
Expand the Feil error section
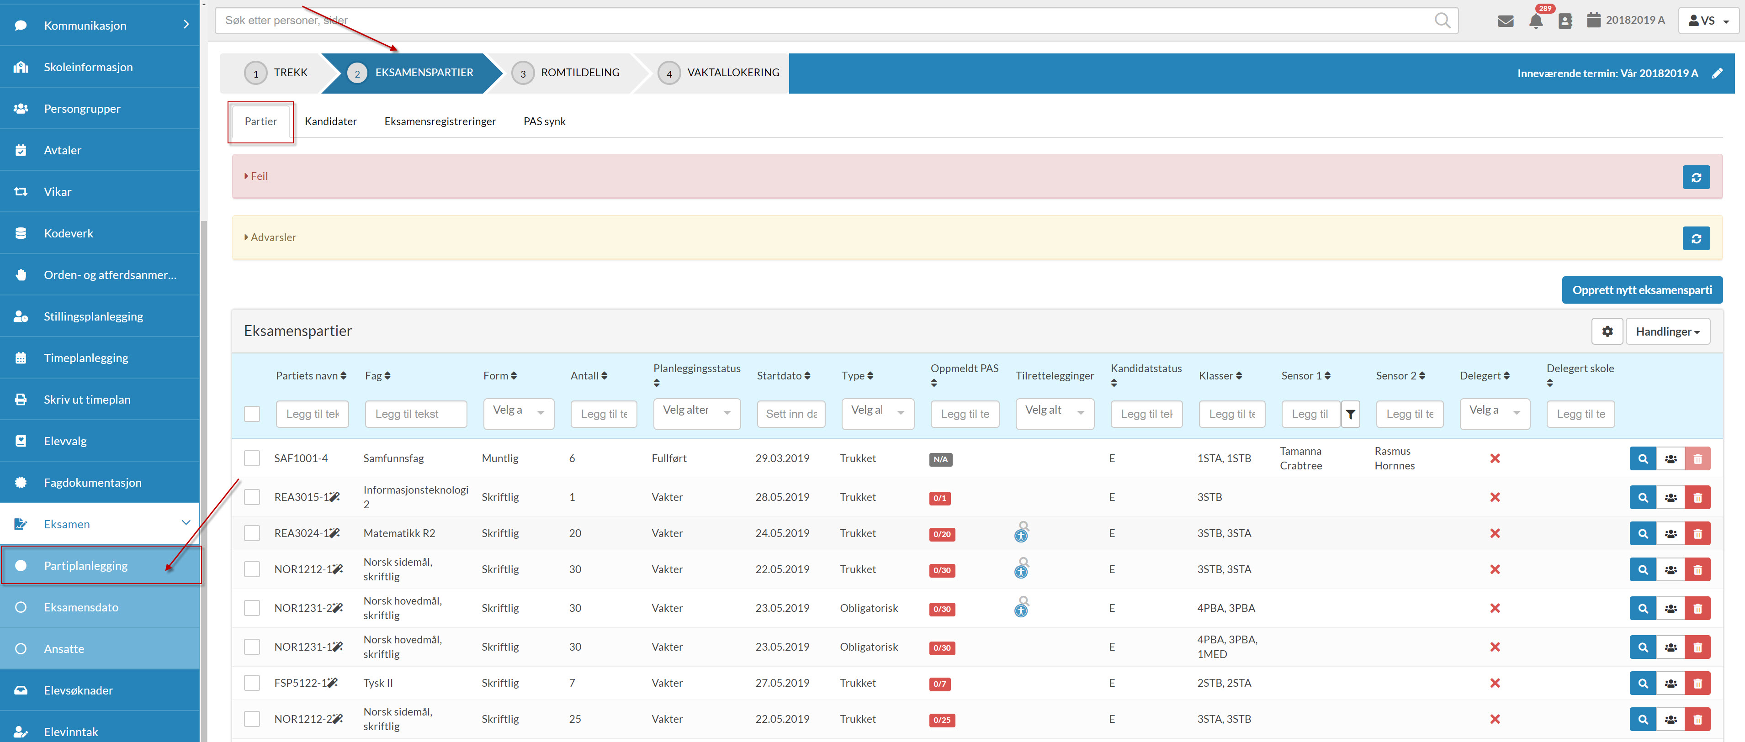tap(256, 176)
